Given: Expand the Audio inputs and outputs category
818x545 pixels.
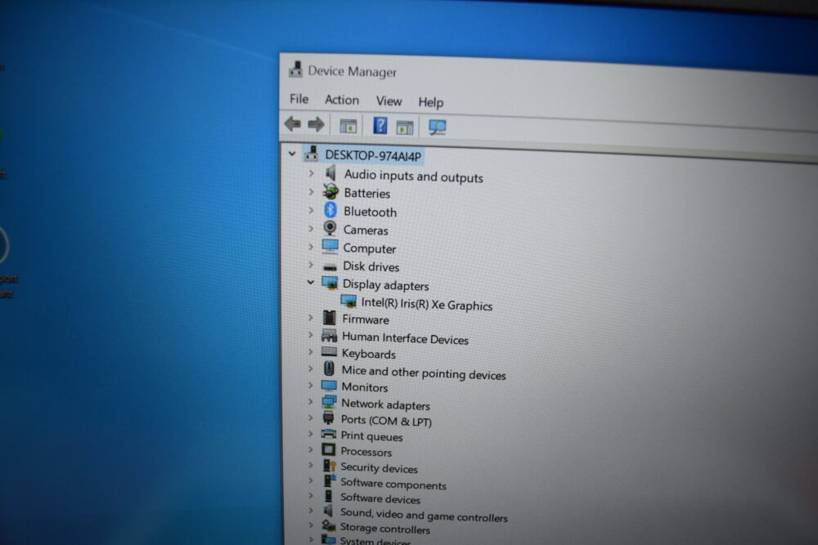Looking at the screenshot, I should pos(312,173).
